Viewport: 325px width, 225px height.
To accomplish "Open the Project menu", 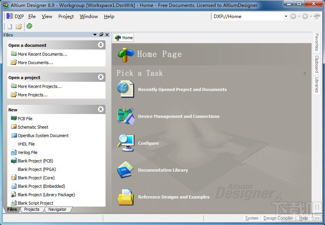I will [x=66, y=17].
